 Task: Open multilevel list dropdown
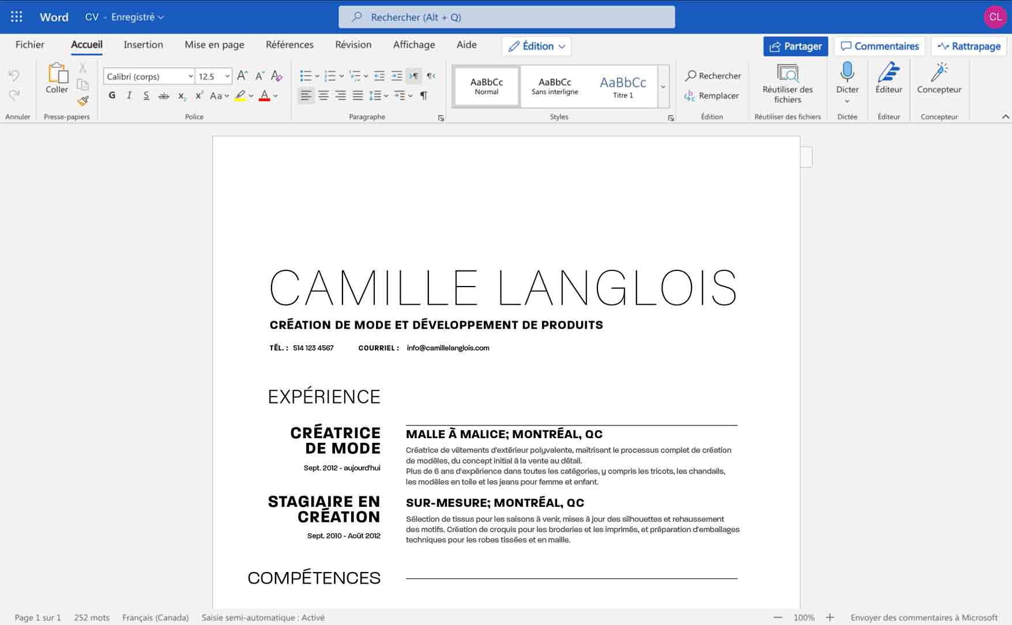366,76
